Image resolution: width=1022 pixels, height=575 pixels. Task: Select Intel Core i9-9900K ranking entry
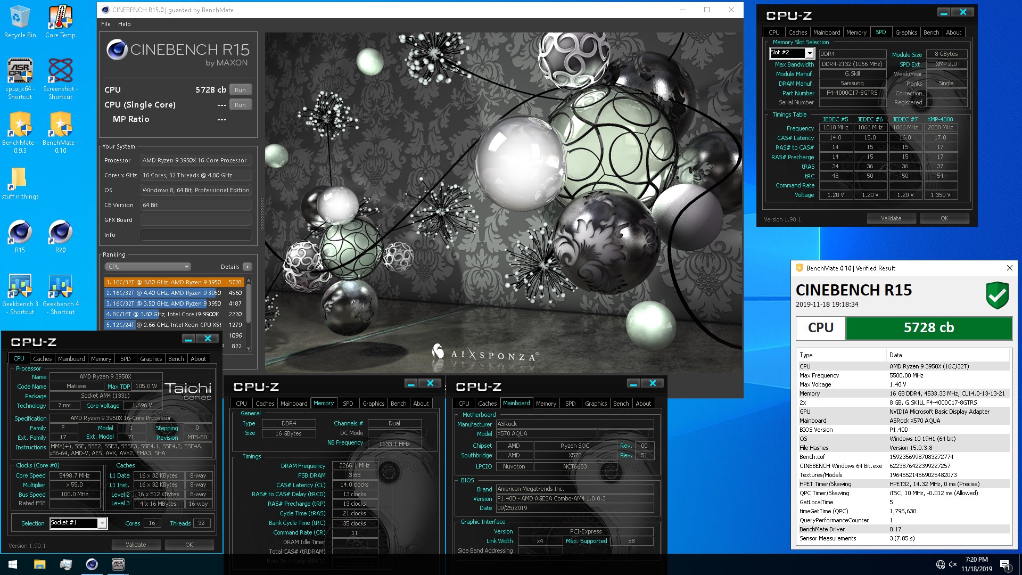[174, 314]
